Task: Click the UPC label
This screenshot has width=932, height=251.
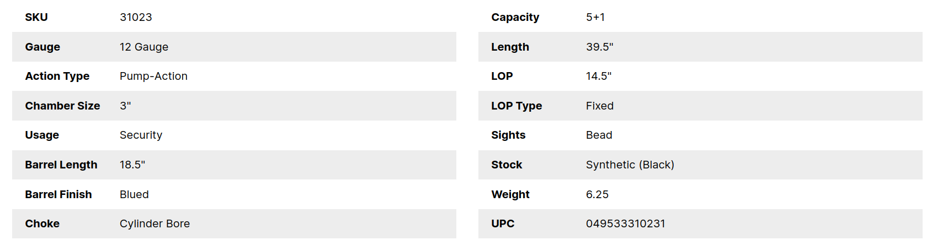Action: pyautogui.click(x=503, y=223)
